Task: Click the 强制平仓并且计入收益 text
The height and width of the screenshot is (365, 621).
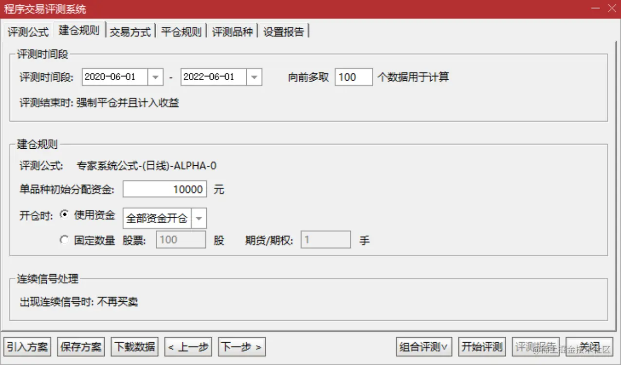Action: coord(128,103)
